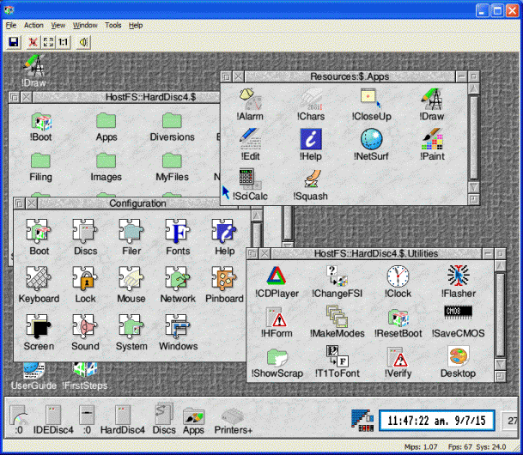The image size is (523, 455).
Task: Click the clock time and date display
Action: point(436,421)
